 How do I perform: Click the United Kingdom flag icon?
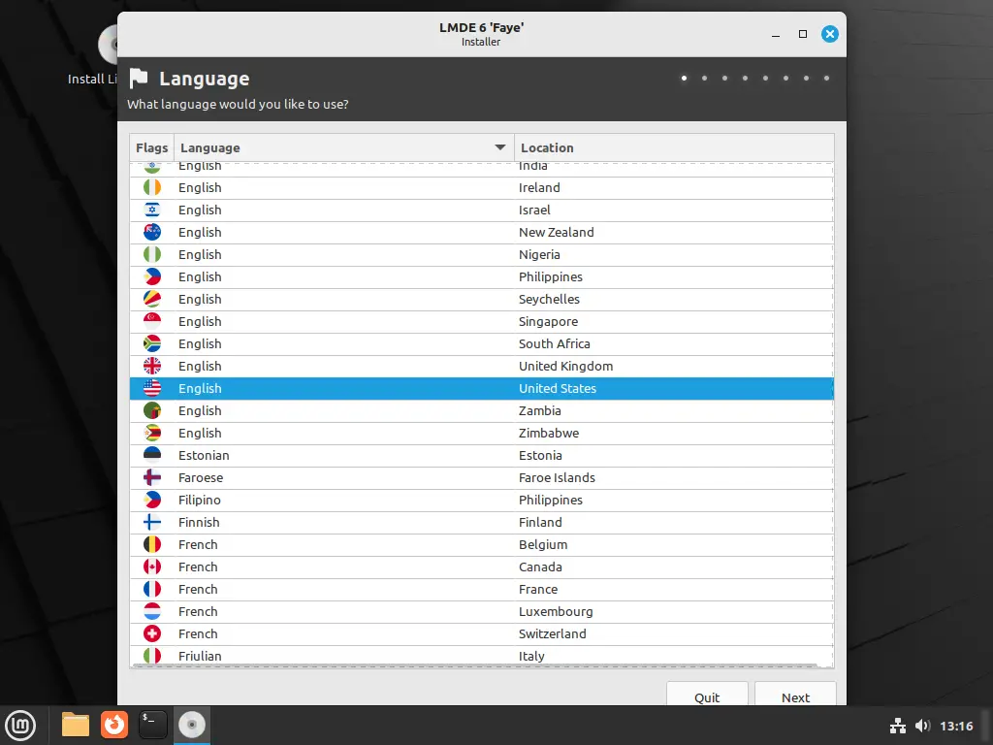coord(152,366)
